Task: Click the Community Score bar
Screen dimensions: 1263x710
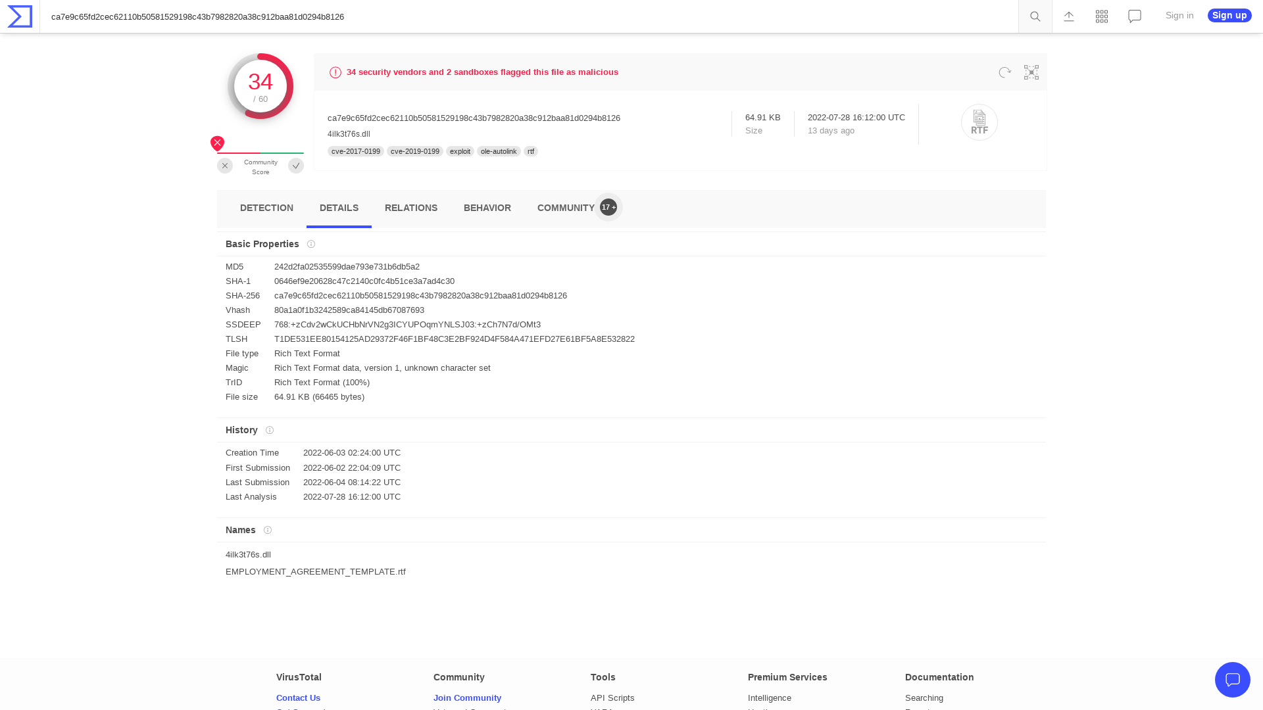Action: point(260,152)
